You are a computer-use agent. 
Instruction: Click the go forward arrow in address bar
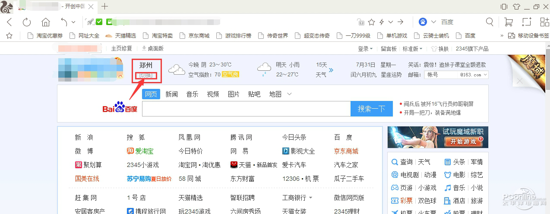coord(401,22)
